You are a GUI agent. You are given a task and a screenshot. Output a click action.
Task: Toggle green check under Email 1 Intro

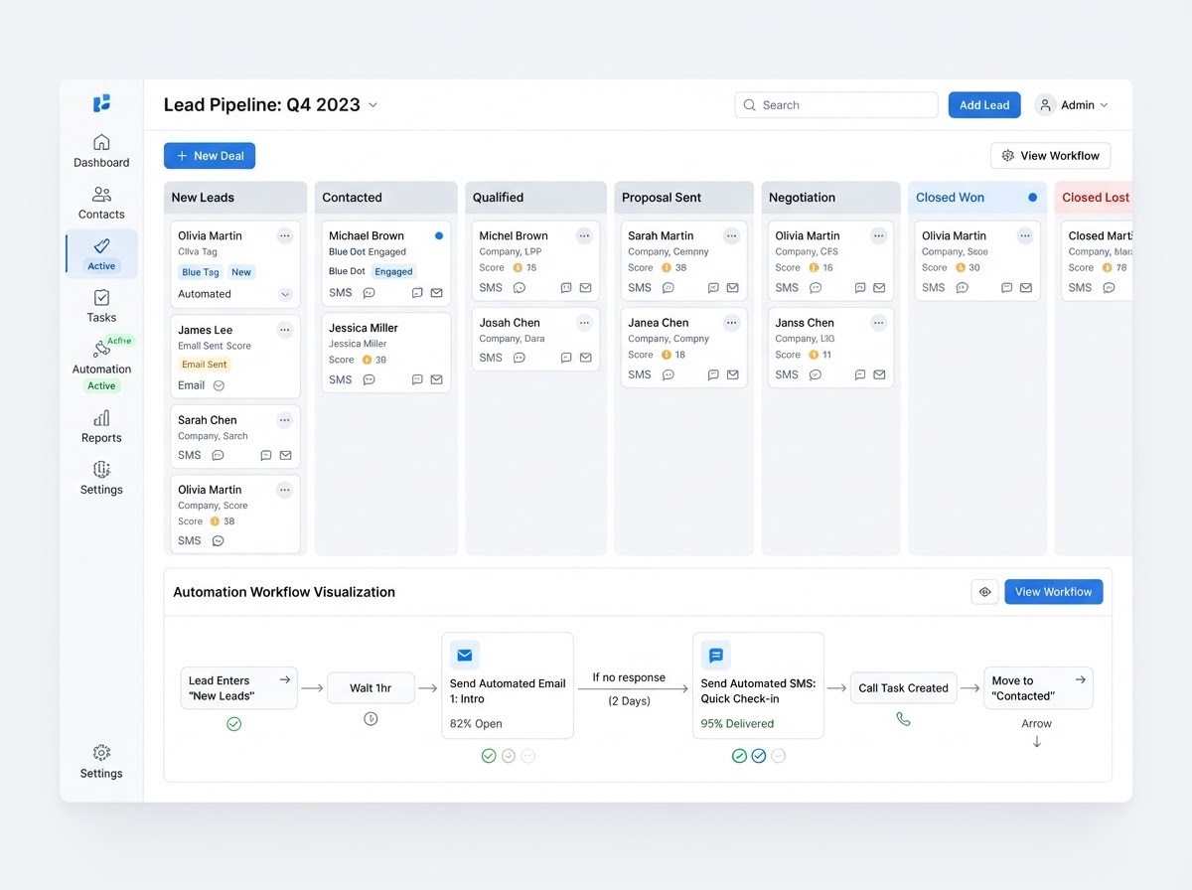coord(488,756)
